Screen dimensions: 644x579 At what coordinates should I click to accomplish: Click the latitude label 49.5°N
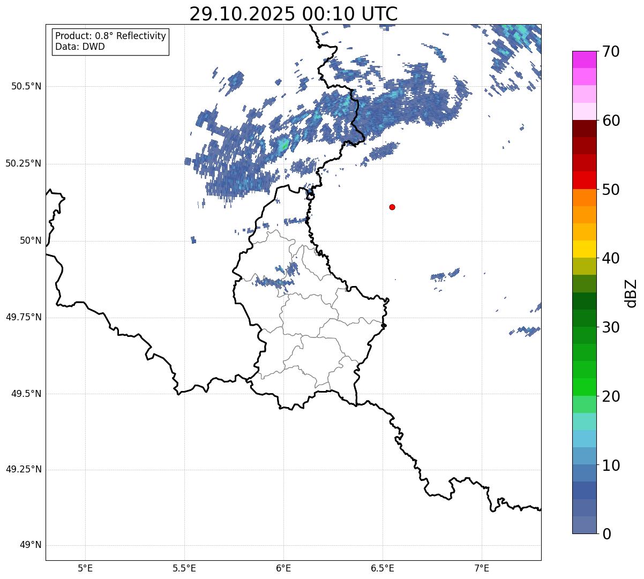26,394
